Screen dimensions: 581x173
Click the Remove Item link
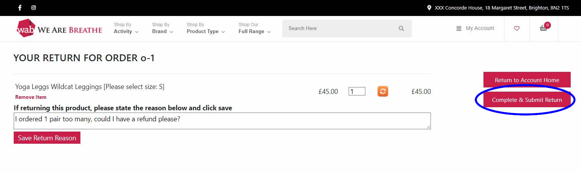pyautogui.click(x=31, y=97)
